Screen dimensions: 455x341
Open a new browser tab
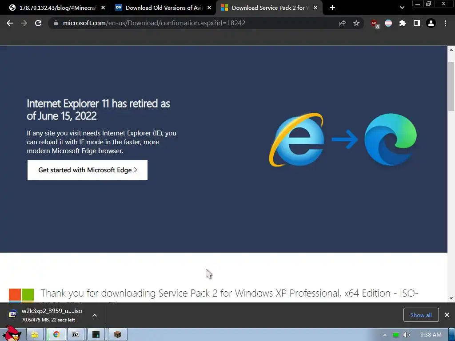tap(332, 8)
